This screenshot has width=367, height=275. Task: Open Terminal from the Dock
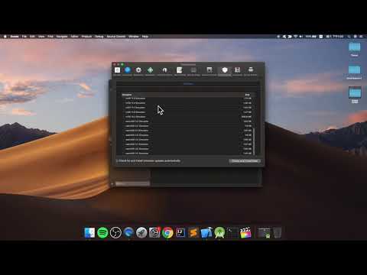click(232, 232)
